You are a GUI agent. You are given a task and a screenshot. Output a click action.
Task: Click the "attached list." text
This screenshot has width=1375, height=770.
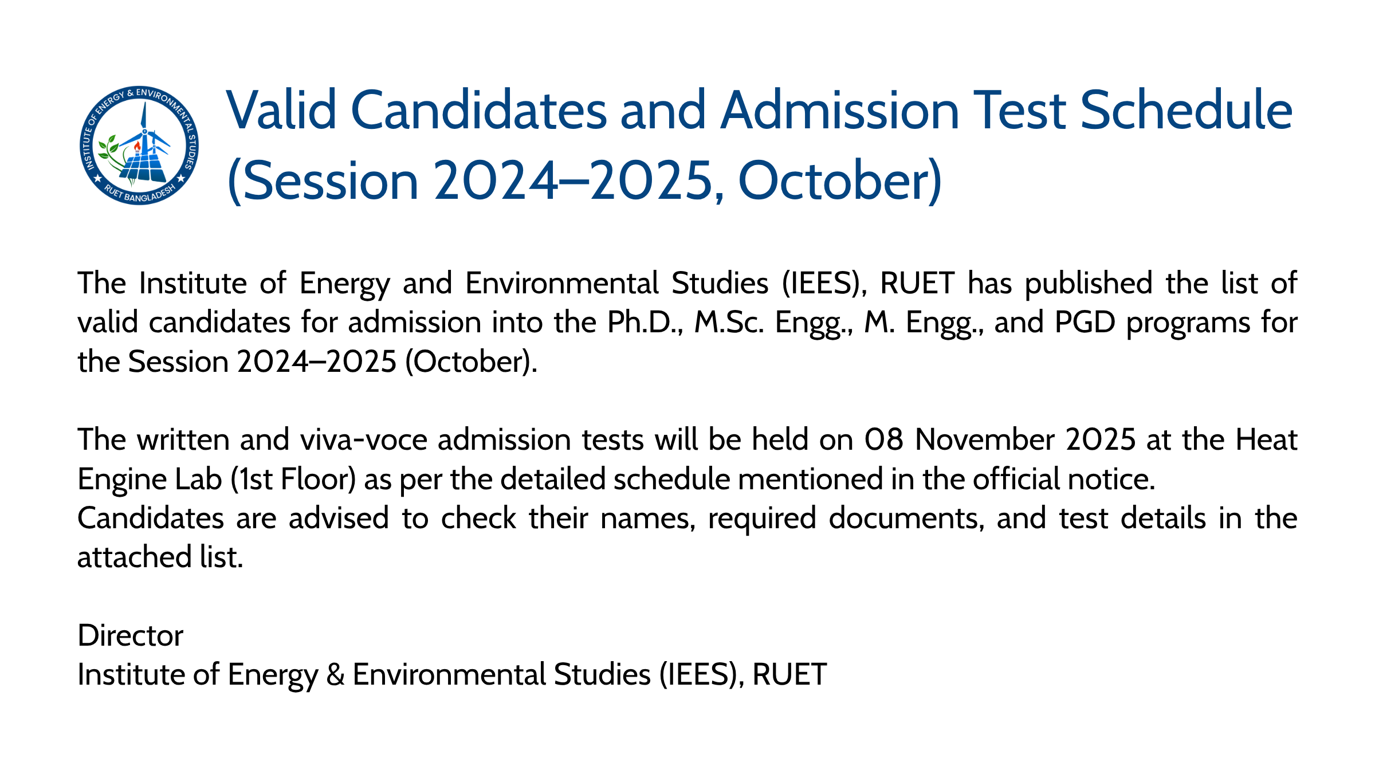point(160,557)
